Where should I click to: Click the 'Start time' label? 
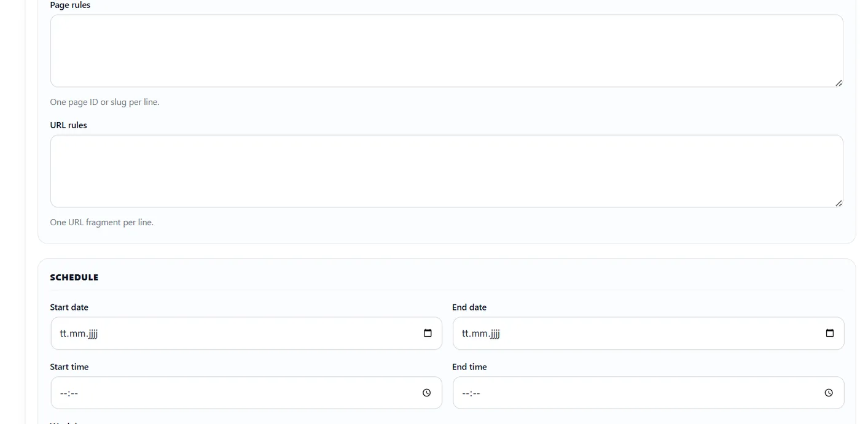[69, 367]
